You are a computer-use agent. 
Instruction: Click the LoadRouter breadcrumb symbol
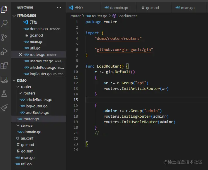(125, 16)
